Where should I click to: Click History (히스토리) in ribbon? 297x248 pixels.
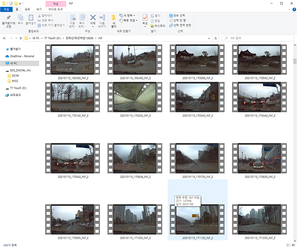[158, 26]
